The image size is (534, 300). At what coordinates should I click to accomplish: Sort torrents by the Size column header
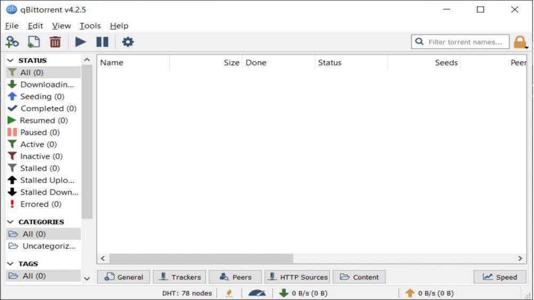click(206, 62)
